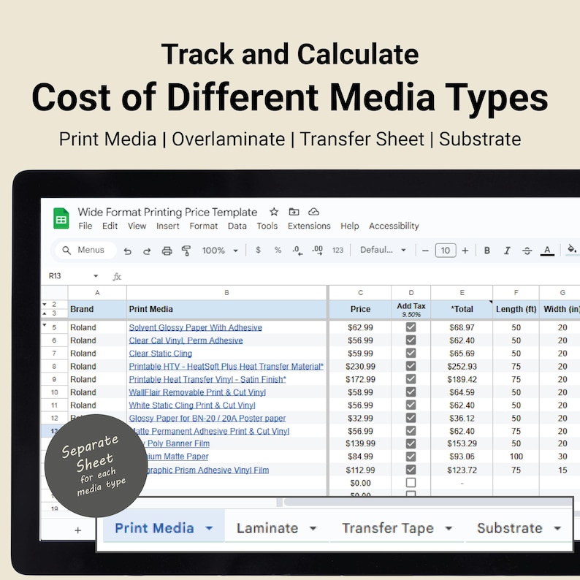Click the move to folder icon

coord(294,212)
